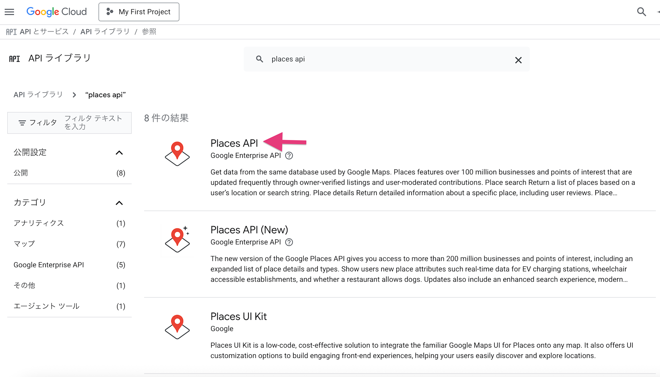Open the hamburger navigation menu

pyautogui.click(x=9, y=12)
